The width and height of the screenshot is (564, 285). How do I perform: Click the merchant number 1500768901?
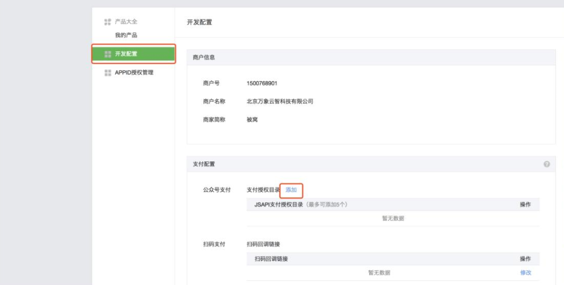click(263, 83)
